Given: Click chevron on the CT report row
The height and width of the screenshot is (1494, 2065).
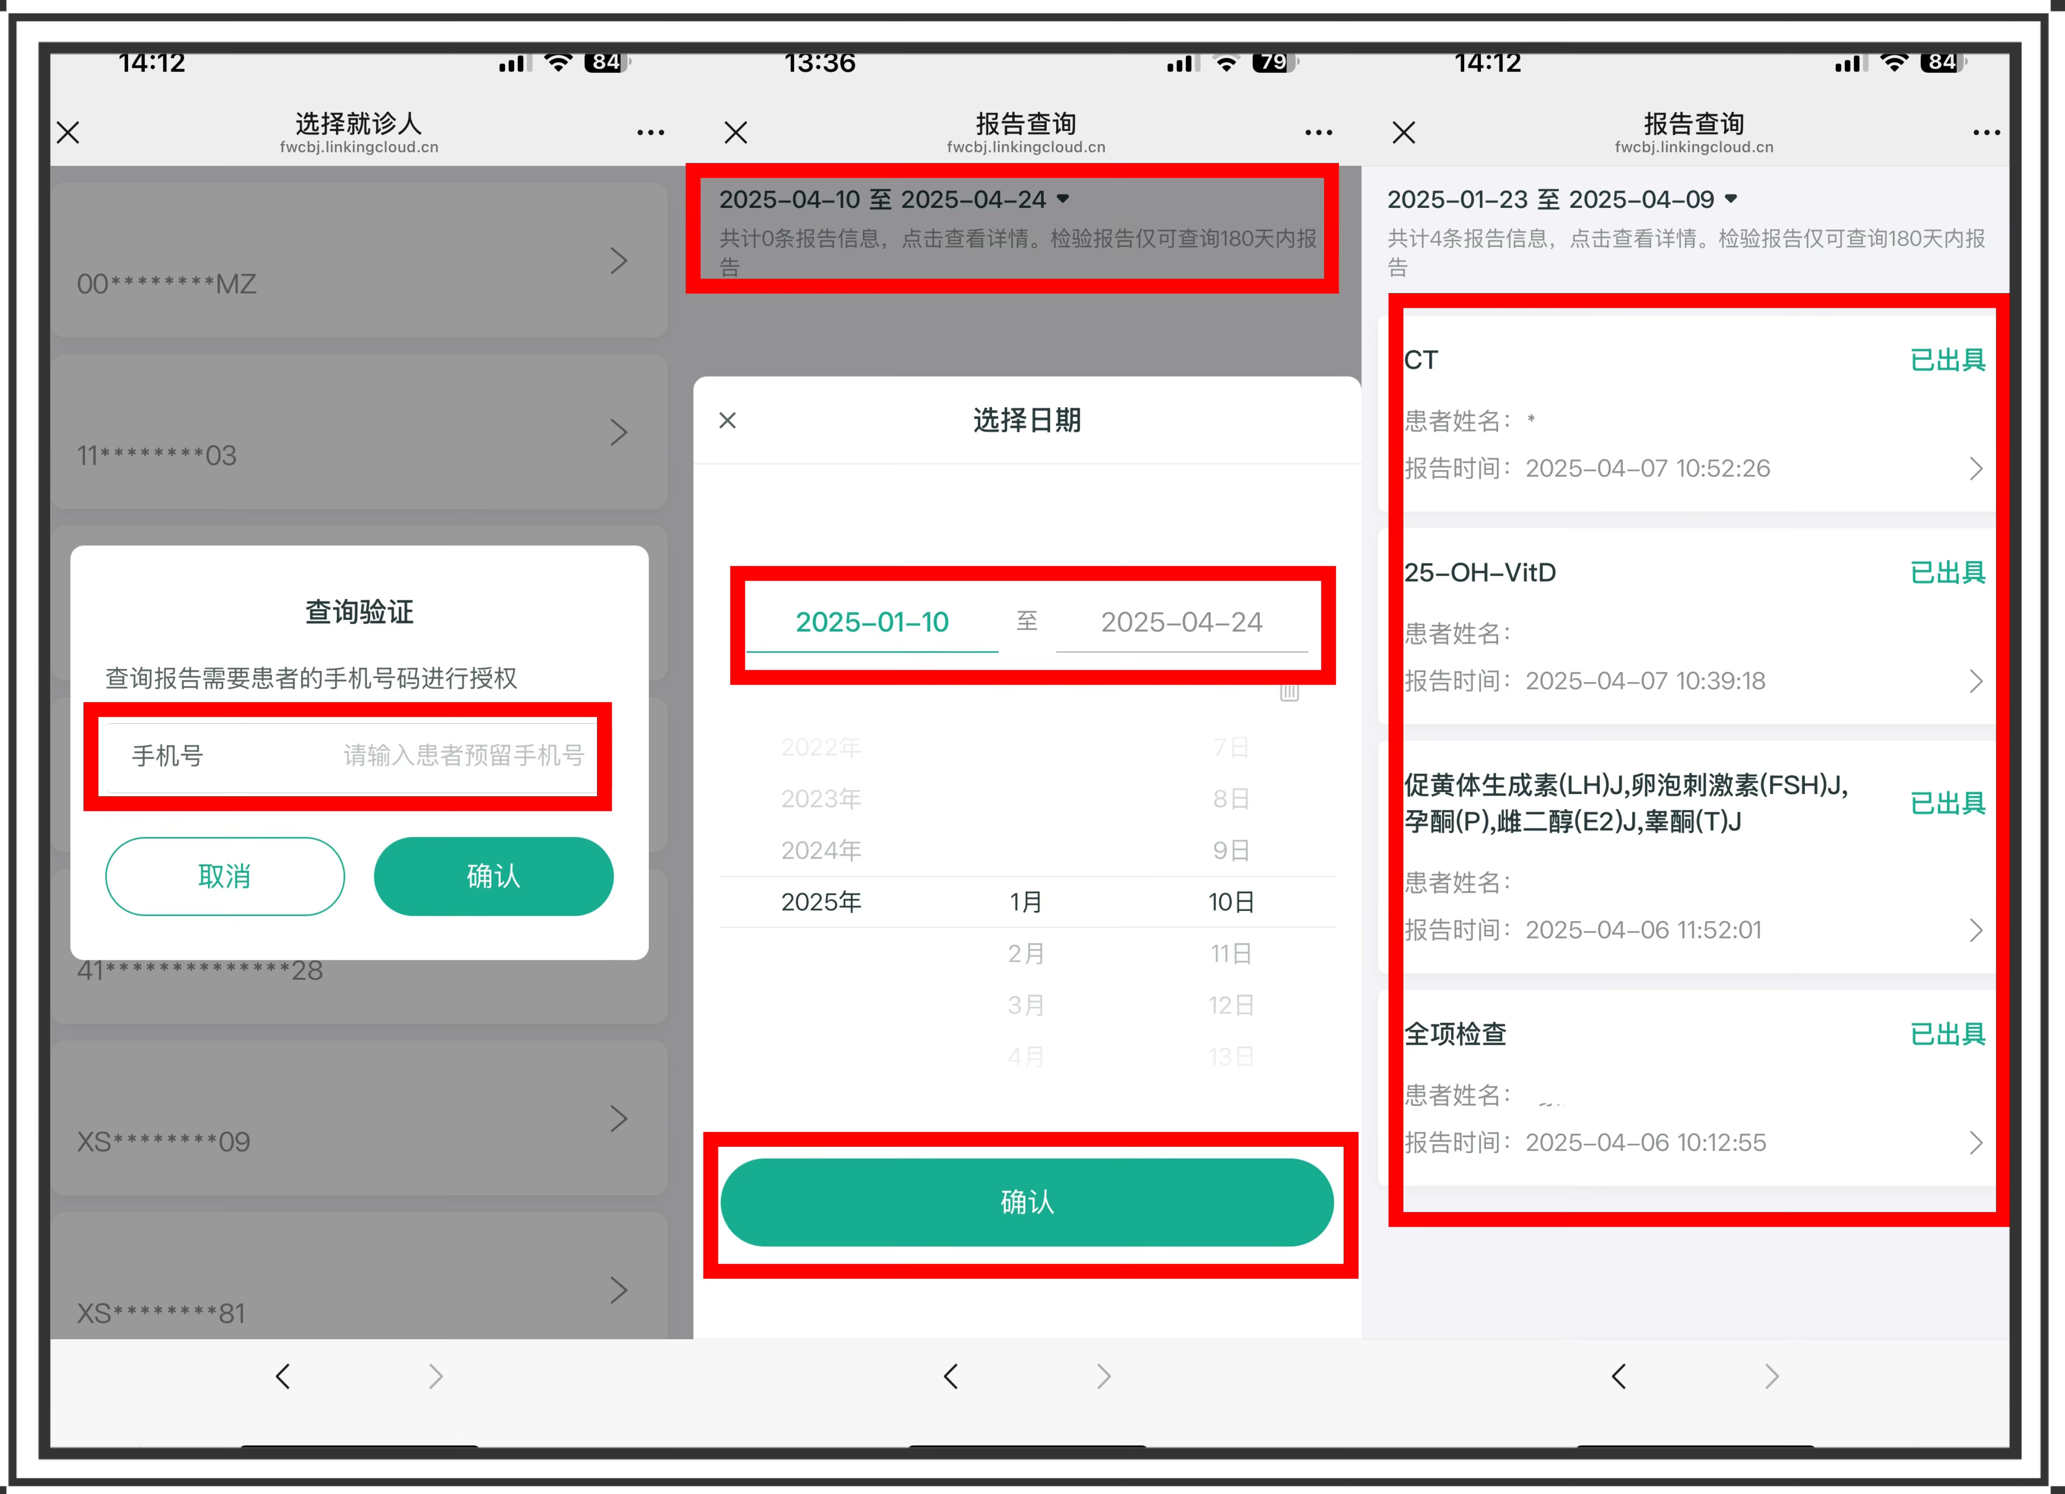Looking at the screenshot, I should point(1976,469).
